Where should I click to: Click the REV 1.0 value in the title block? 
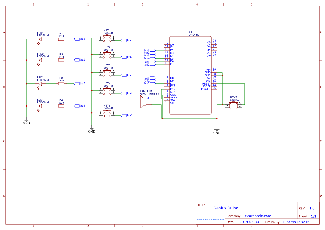312,208
